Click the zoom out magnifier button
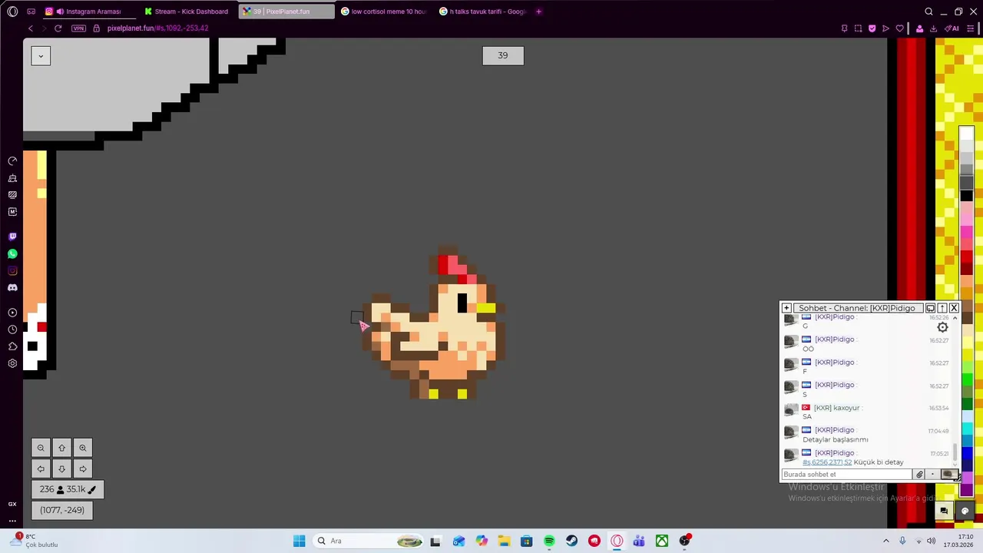 (x=41, y=448)
